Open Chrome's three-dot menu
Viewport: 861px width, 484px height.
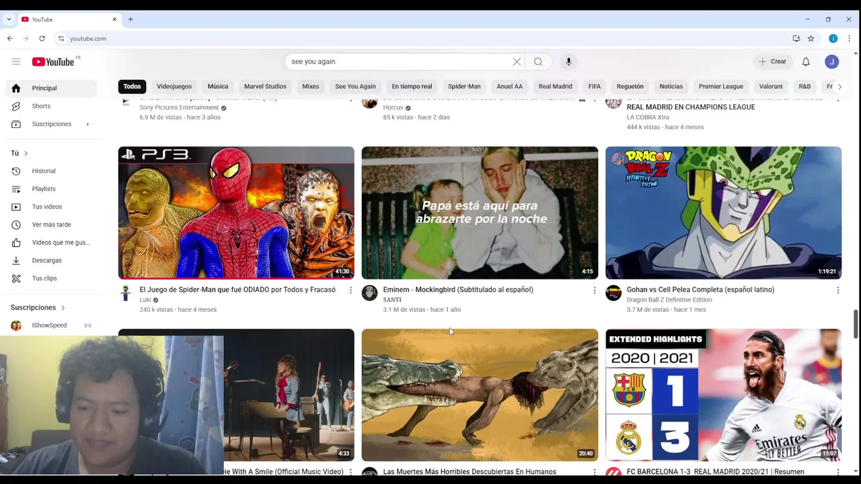pos(850,38)
